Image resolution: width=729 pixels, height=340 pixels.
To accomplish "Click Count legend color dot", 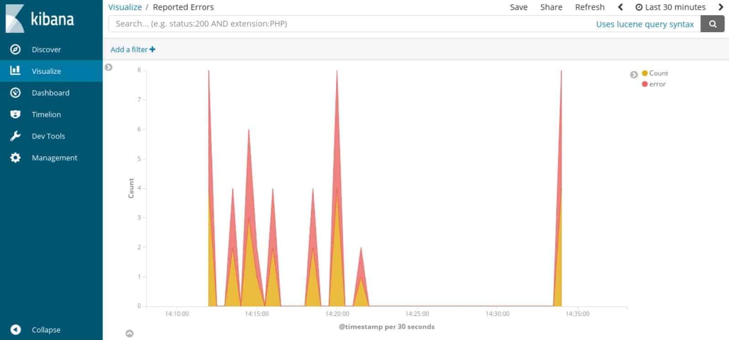I will [x=645, y=73].
